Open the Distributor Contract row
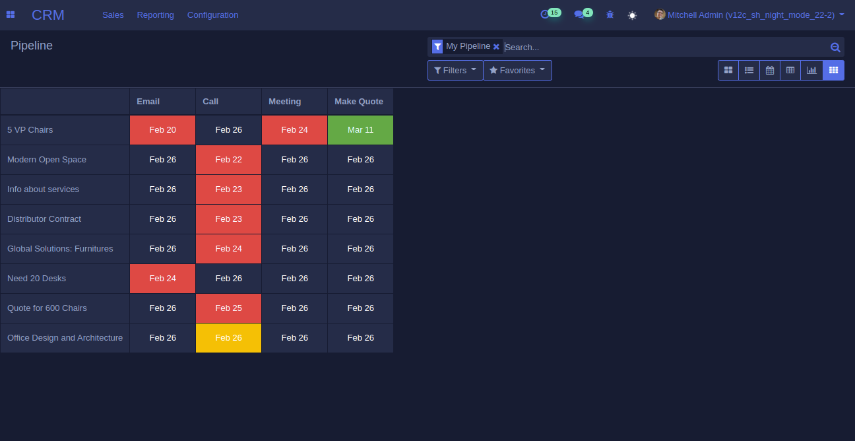The height and width of the screenshot is (441, 855). click(65, 219)
